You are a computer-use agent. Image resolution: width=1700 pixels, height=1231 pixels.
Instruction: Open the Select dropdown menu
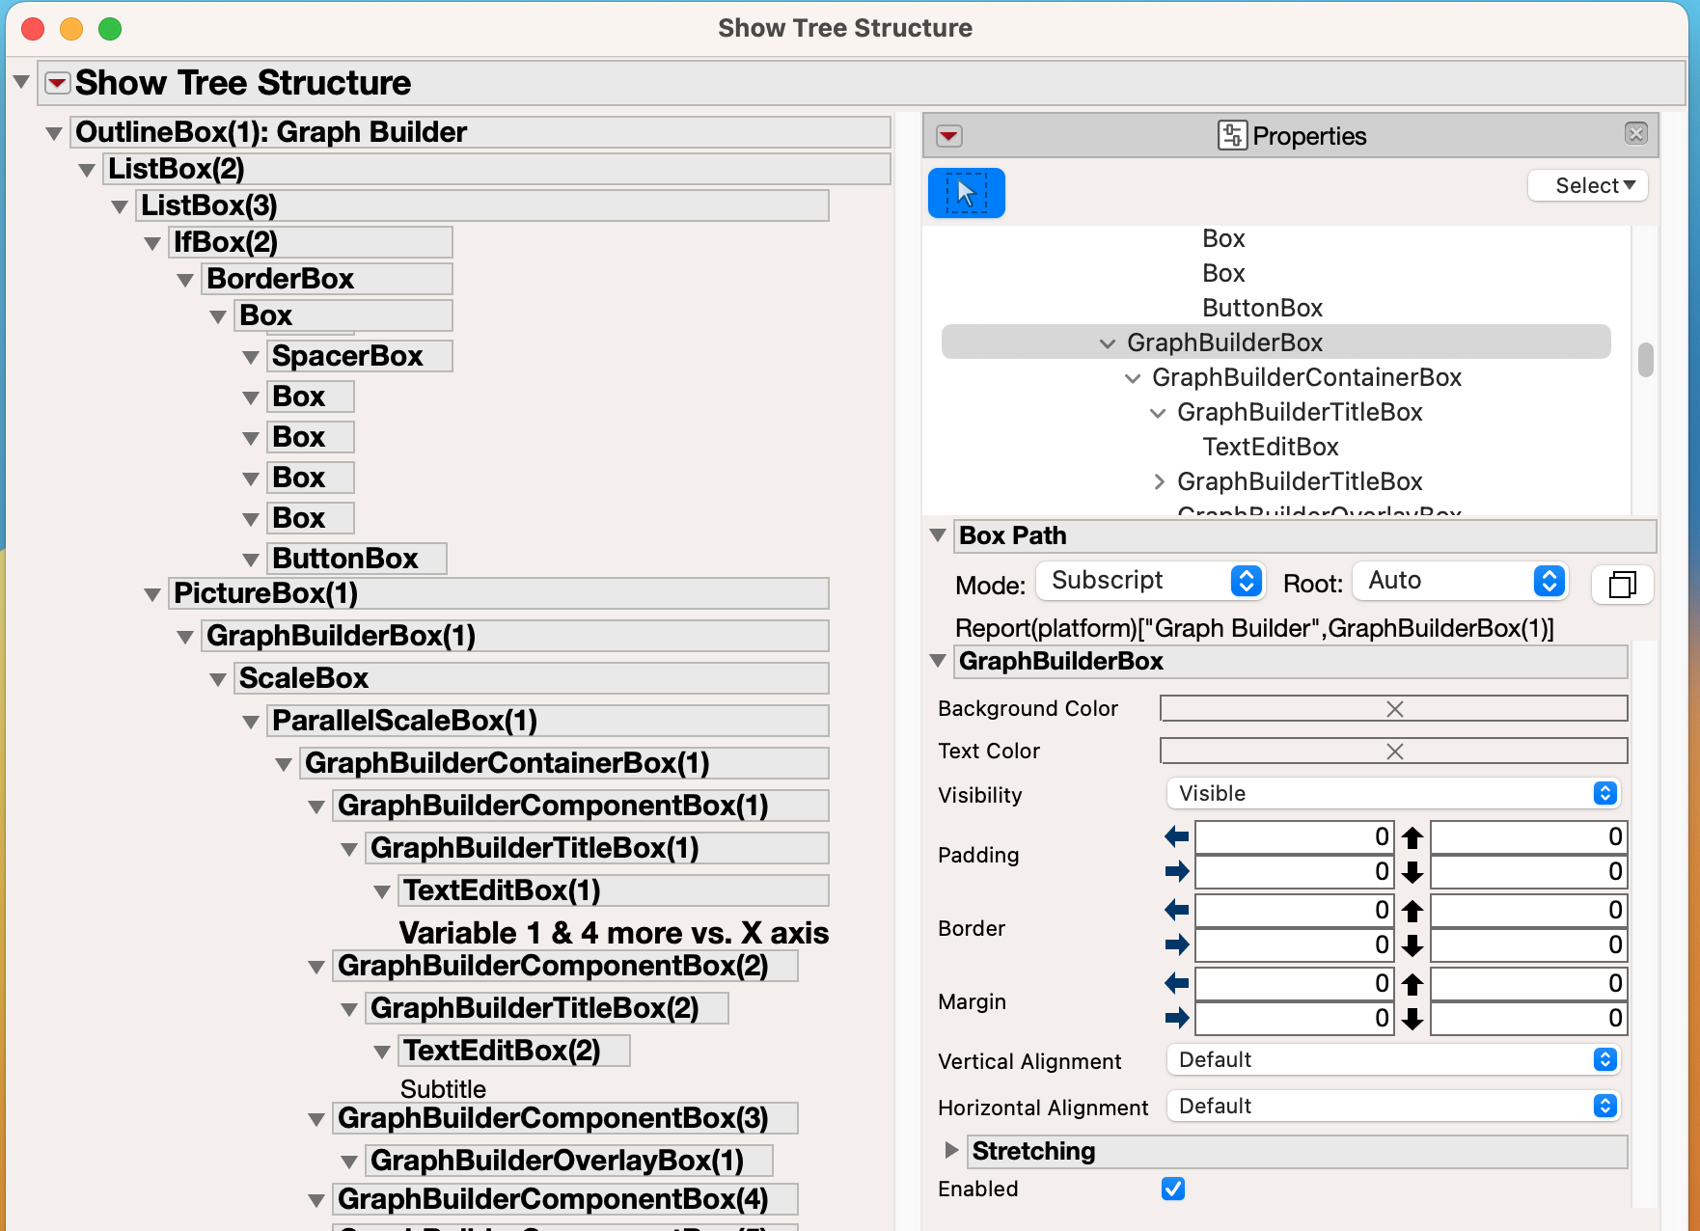1587,185
